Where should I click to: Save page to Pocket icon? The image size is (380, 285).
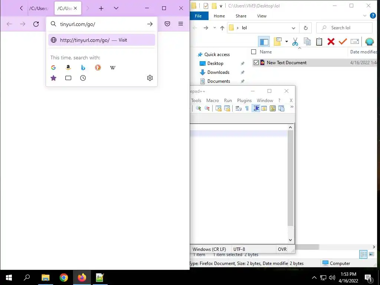[167, 24]
